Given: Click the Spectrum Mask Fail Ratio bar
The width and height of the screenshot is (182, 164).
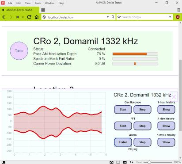Looking at the screenshot, I should click(135, 59).
